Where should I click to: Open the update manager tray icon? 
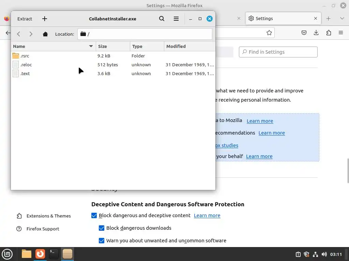point(298,254)
